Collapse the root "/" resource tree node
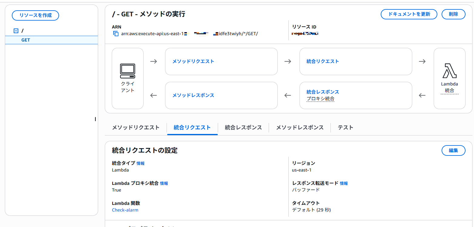The image size is (474, 227). tap(16, 31)
